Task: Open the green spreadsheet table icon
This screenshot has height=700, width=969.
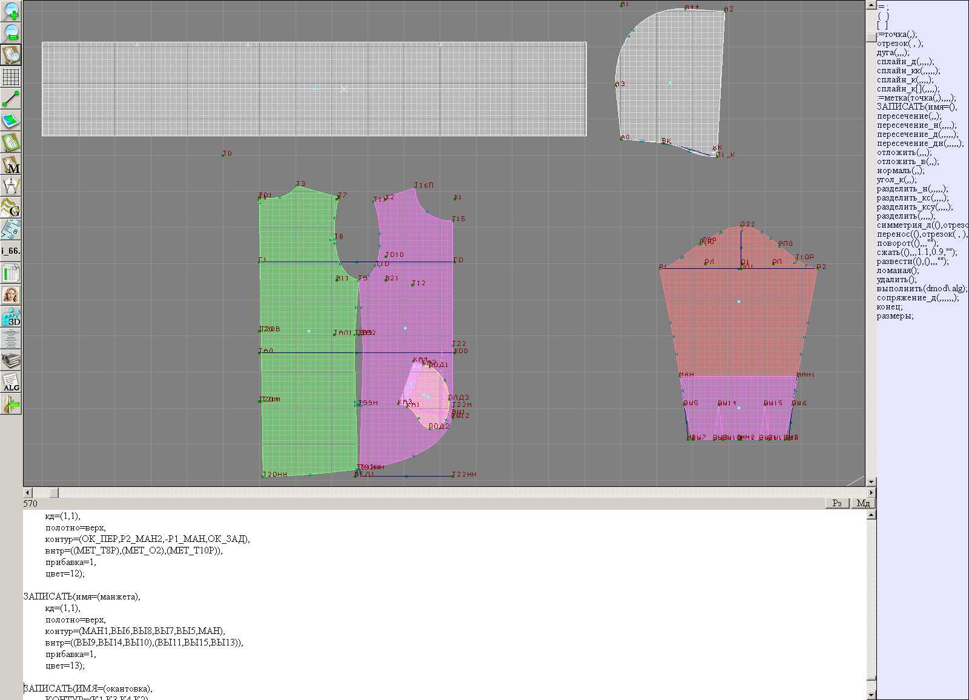Action: [11, 274]
